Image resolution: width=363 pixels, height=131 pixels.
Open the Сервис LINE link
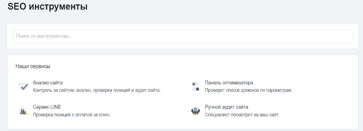(47, 107)
